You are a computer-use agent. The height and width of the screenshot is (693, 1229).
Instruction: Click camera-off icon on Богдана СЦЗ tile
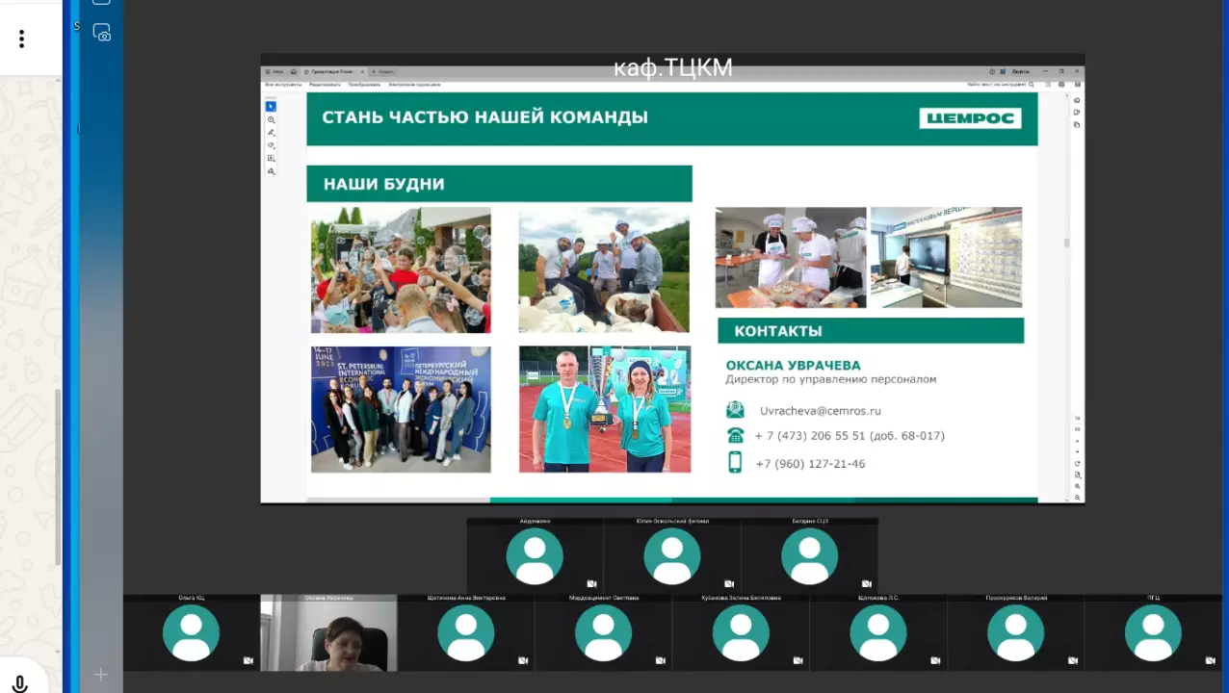pyautogui.click(x=866, y=583)
